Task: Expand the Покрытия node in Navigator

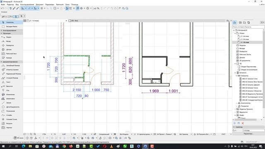Action: [x=236, y=106]
